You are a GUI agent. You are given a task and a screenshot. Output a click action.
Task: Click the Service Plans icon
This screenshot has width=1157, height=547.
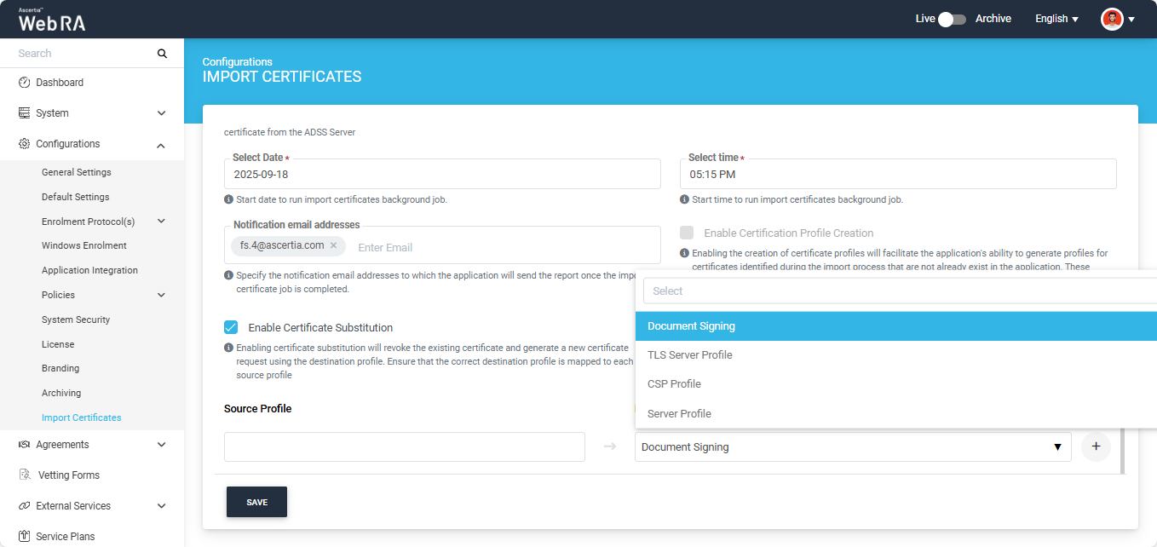[x=24, y=537]
